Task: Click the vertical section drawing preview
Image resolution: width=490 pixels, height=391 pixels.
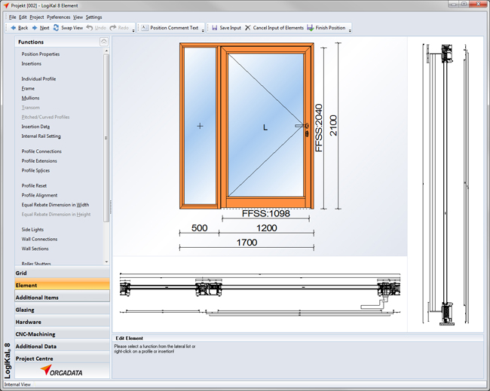Action: click(x=446, y=185)
